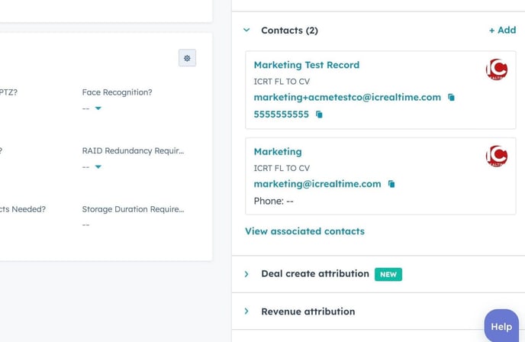Copy the marketing@icrealtime.com email address
The image size is (525, 342).
click(x=391, y=184)
